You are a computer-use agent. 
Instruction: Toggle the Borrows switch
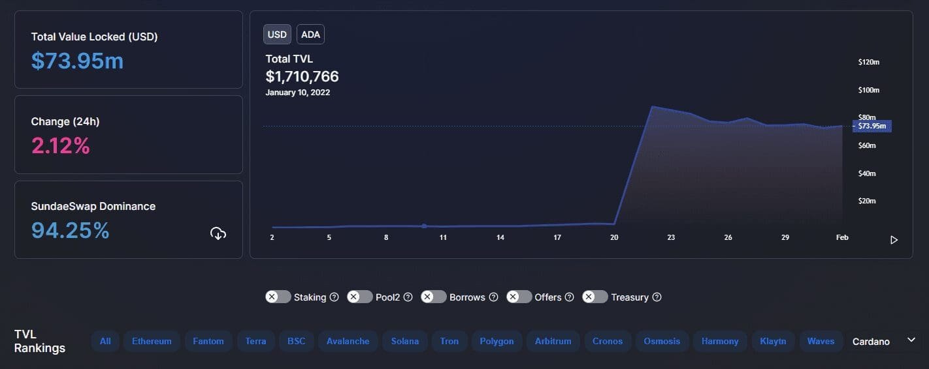(x=434, y=297)
